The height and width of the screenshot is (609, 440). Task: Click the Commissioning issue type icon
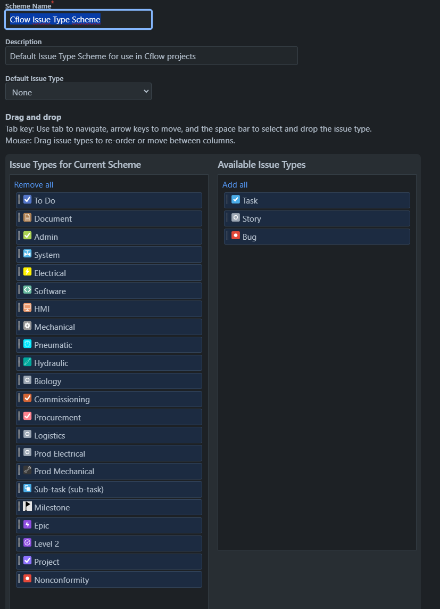pos(27,399)
